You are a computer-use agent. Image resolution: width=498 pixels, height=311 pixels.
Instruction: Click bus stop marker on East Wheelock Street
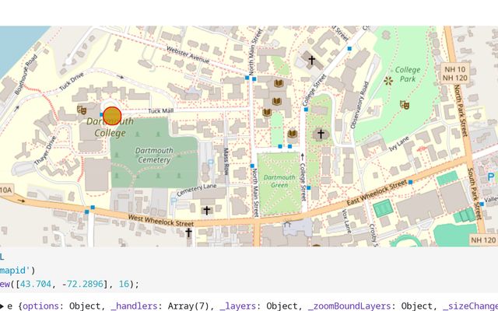click(x=411, y=182)
